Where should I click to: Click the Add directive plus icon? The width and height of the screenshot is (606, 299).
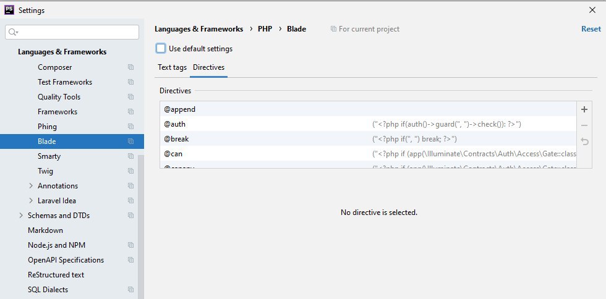click(584, 109)
